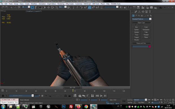
Task: Select the Geometry category icon
Action: click(x=133, y=15)
